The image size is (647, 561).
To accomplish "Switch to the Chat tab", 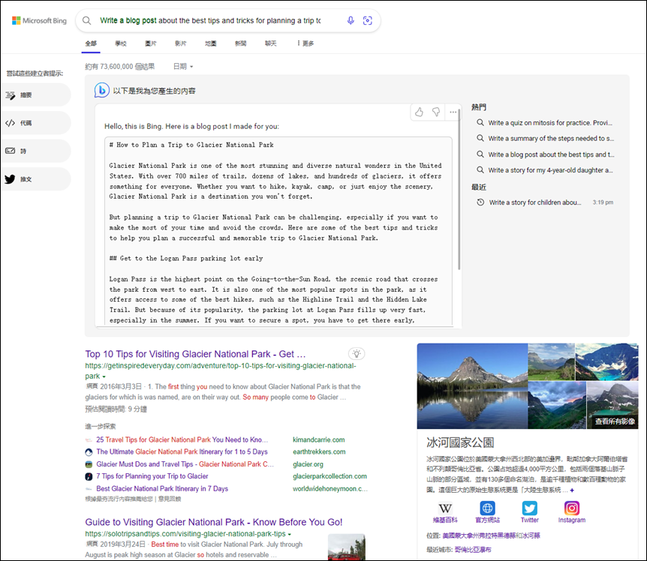I will pos(271,43).
